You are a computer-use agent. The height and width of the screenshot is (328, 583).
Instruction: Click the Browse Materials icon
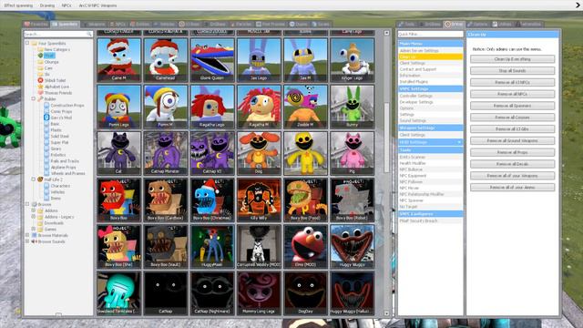coord(35,235)
